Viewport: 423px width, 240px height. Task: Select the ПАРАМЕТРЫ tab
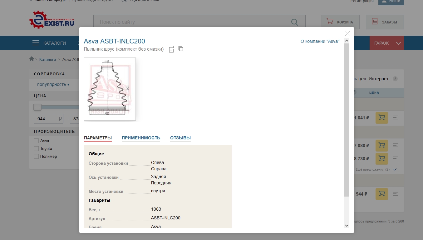click(x=98, y=138)
